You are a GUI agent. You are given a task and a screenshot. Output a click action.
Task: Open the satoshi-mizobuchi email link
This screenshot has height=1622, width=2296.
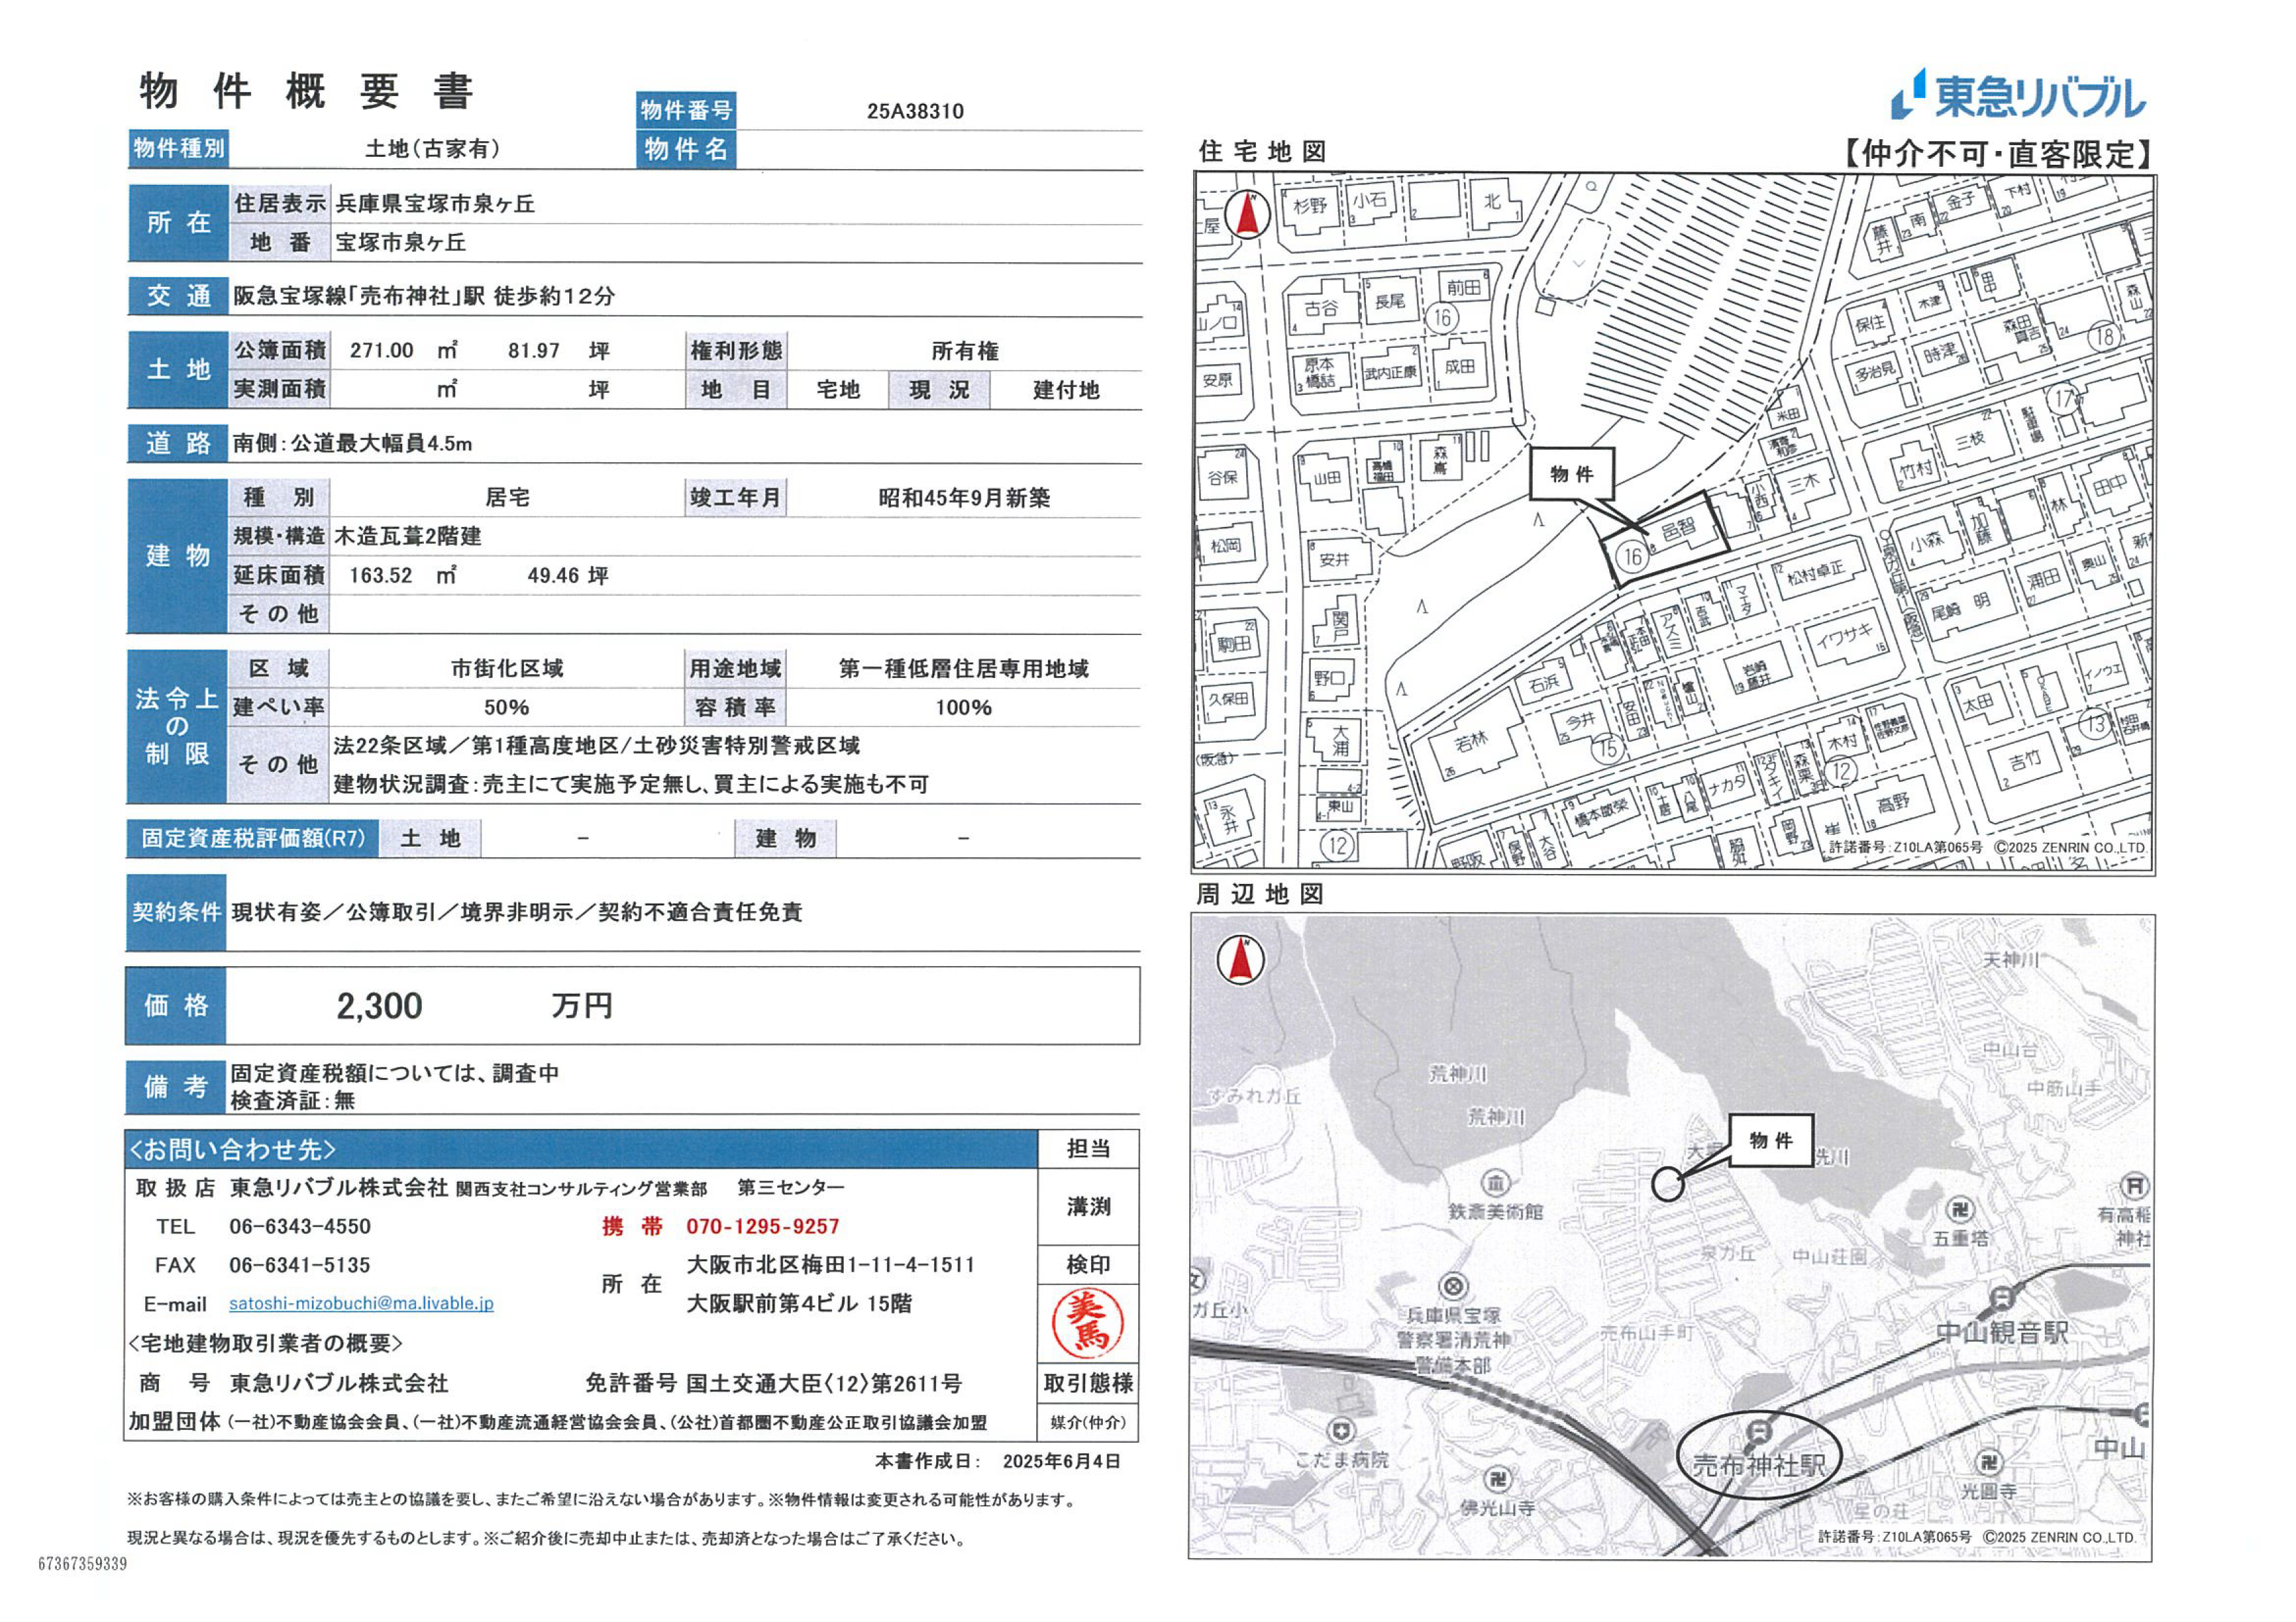(361, 1303)
